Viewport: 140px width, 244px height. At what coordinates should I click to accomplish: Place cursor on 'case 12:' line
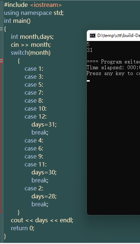(35, 116)
